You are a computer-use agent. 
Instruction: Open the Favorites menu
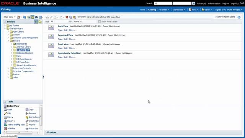pyautogui.click(x=164, y=10)
